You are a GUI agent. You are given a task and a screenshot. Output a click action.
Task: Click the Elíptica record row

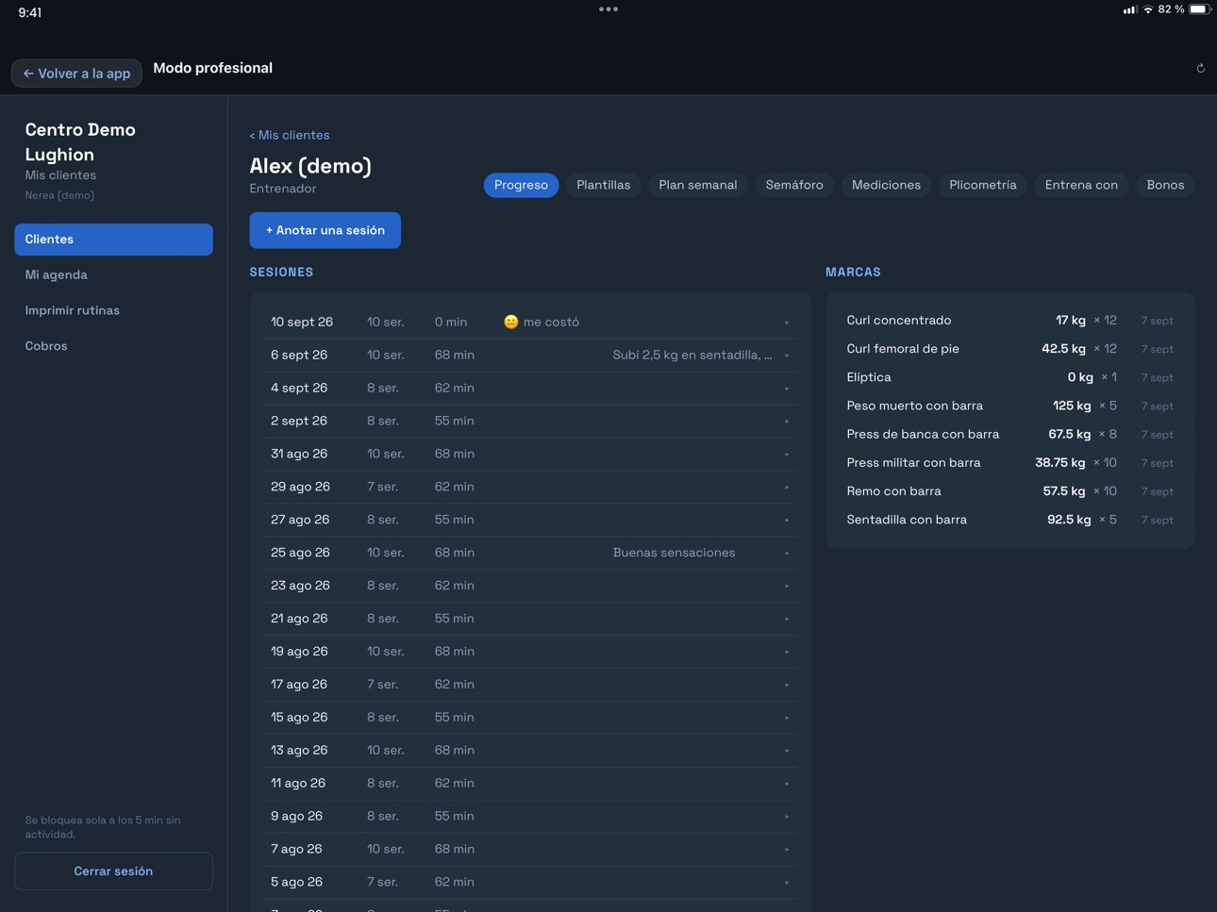[x=1010, y=377]
